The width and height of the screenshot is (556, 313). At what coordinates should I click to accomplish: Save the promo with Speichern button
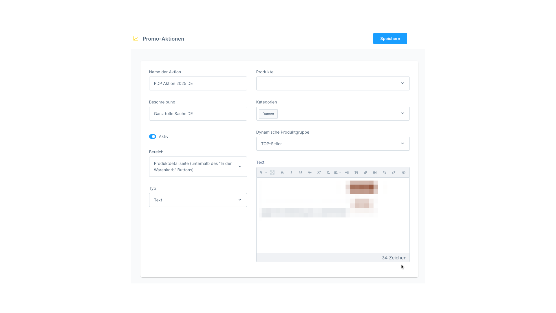390,39
